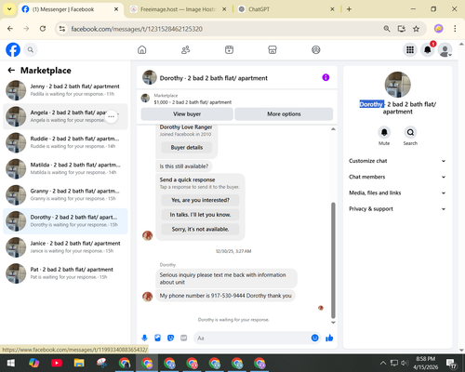
Task: Select the Messenger | Facebook tab
Action: pyautogui.click(x=70, y=9)
